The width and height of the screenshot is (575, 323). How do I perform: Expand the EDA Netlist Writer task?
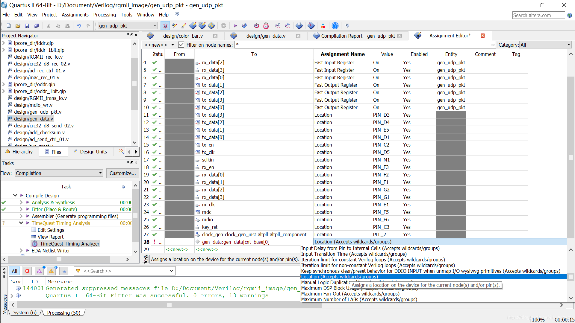pyautogui.click(x=21, y=251)
